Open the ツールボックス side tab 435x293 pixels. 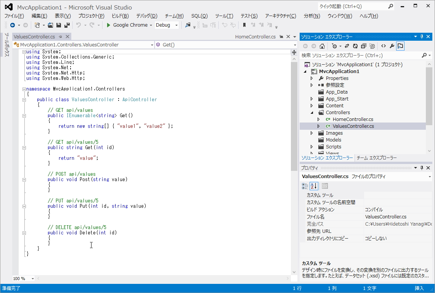(x=6, y=45)
